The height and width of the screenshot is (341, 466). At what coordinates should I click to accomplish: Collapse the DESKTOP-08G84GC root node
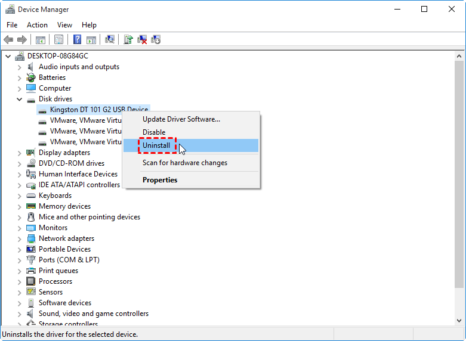click(x=8, y=56)
